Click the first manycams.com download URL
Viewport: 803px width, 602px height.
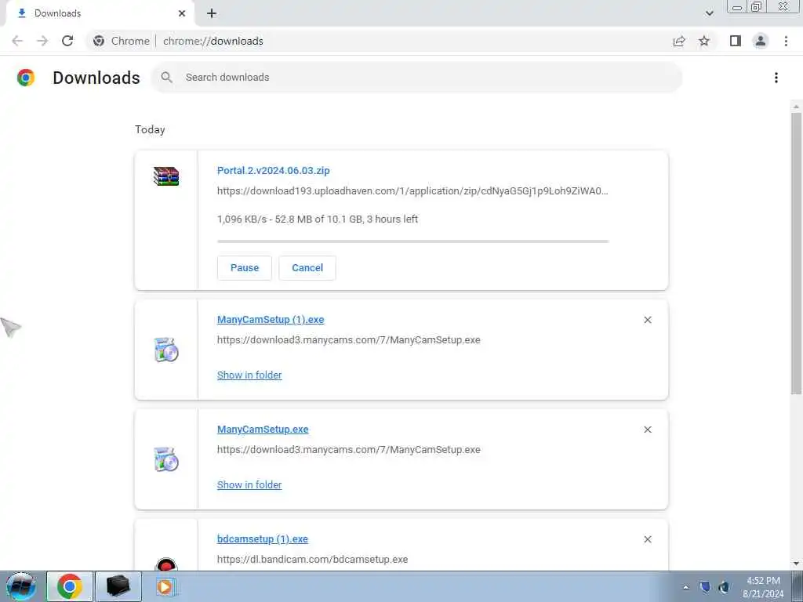click(349, 340)
